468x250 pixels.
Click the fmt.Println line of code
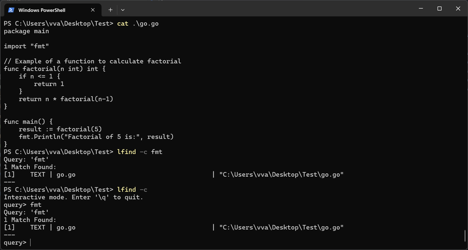tap(96, 137)
